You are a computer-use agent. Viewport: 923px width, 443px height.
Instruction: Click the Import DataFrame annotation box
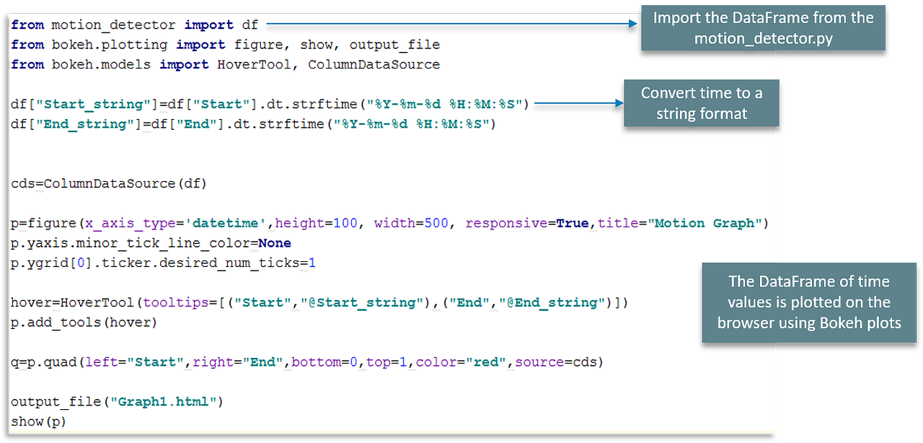pos(762,27)
